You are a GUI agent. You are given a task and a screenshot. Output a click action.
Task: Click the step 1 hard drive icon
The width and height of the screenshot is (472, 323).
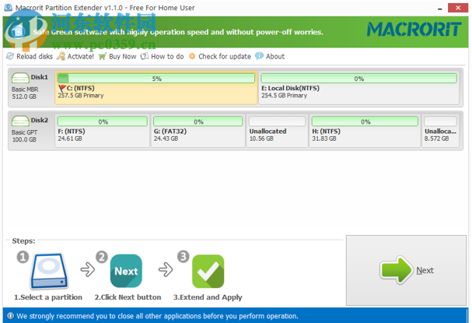click(x=49, y=271)
